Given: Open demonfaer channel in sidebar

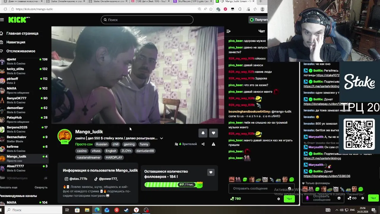Looking at the screenshot, I should 24,110.
